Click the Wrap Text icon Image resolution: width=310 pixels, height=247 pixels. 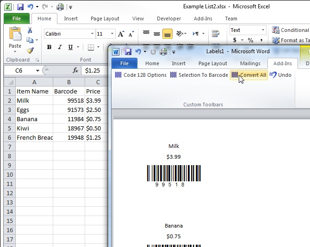(x=216, y=34)
